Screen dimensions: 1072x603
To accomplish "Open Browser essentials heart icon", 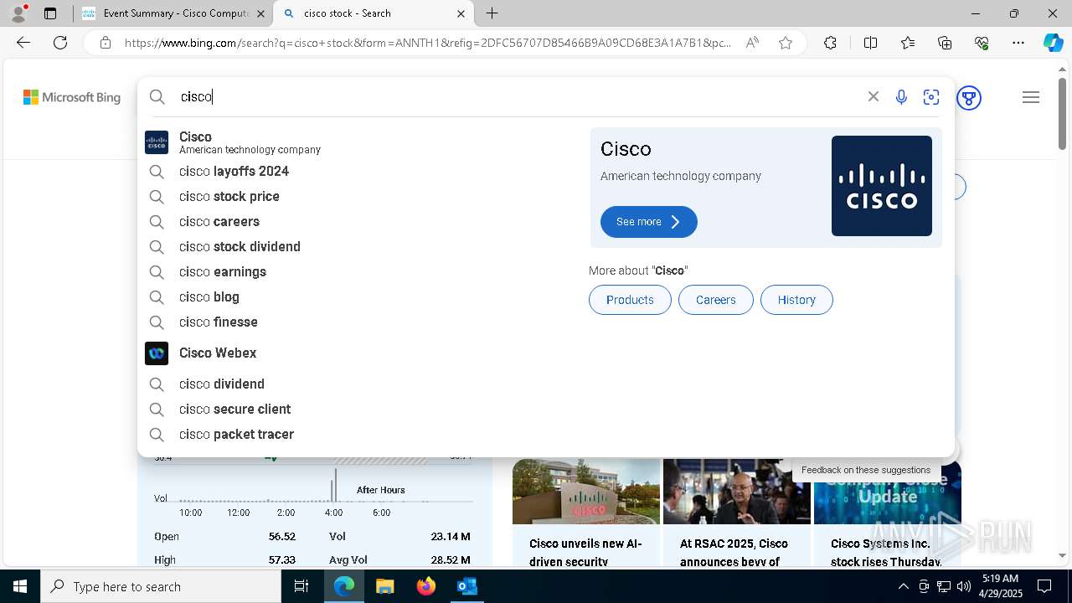I will 982,43.
